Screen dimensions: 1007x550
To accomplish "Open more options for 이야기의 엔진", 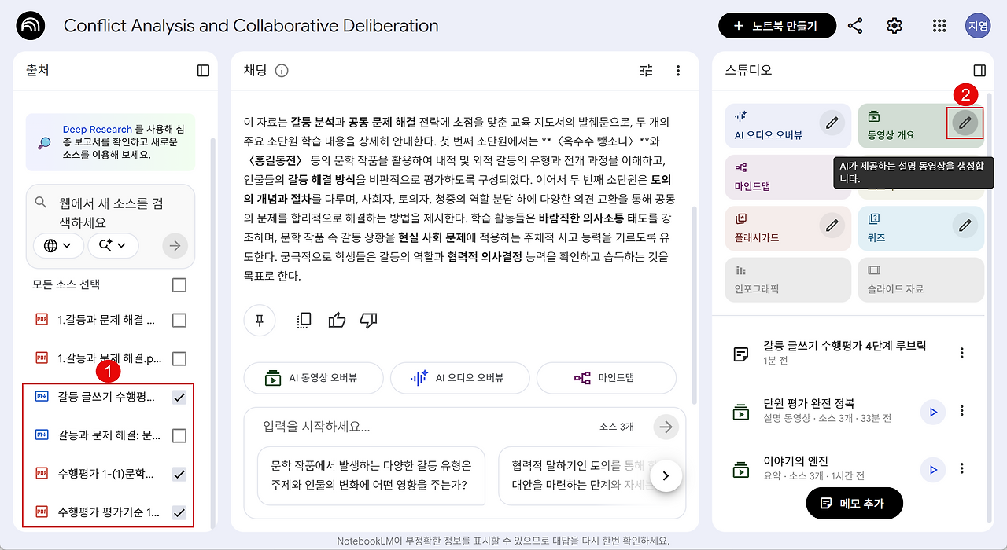I will (961, 469).
